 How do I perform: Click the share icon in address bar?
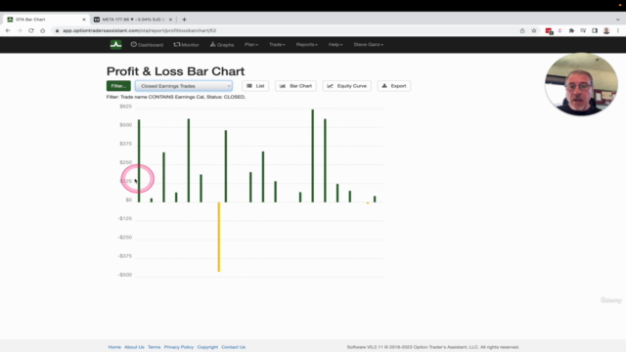pyautogui.click(x=522, y=30)
